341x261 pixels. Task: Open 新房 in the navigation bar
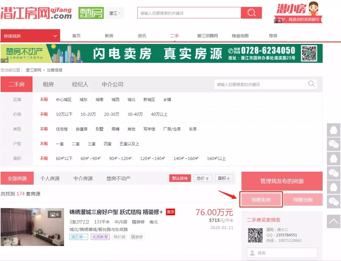pyautogui.click(x=109, y=36)
